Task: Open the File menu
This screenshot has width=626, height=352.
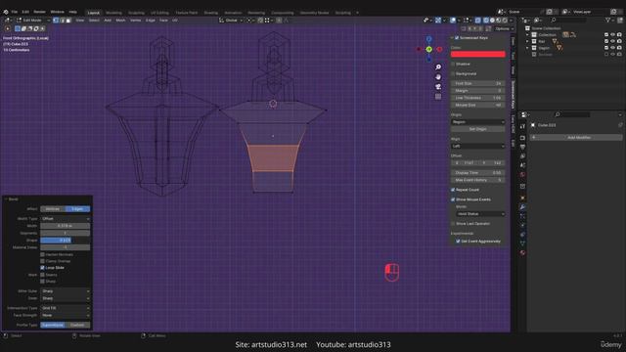Action: pyautogui.click(x=15, y=12)
